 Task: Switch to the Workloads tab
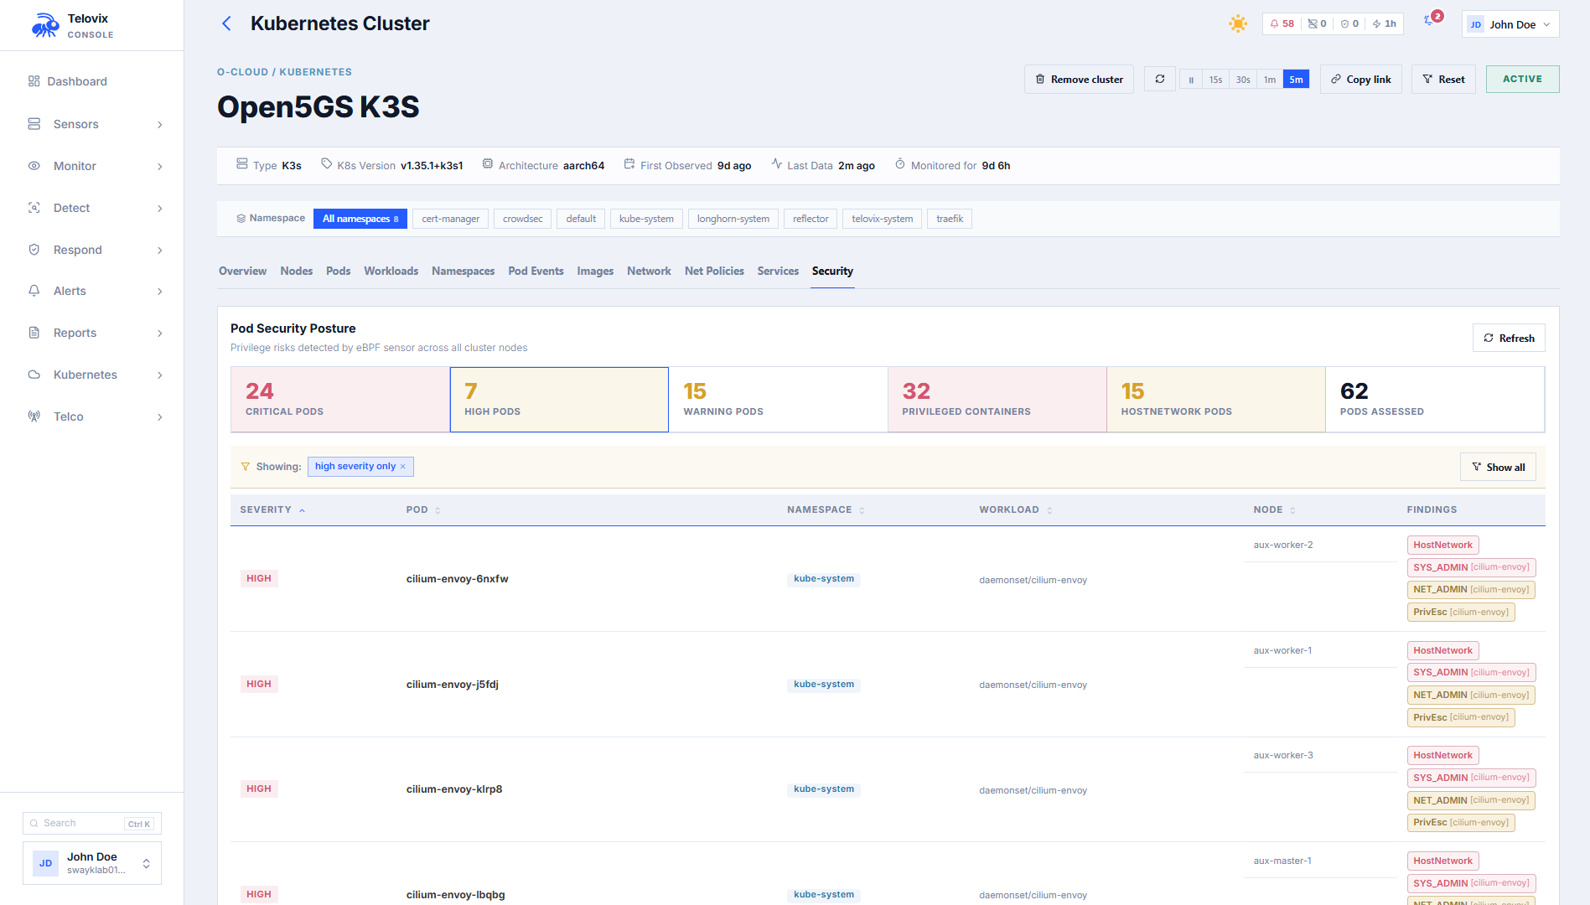click(391, 271)
